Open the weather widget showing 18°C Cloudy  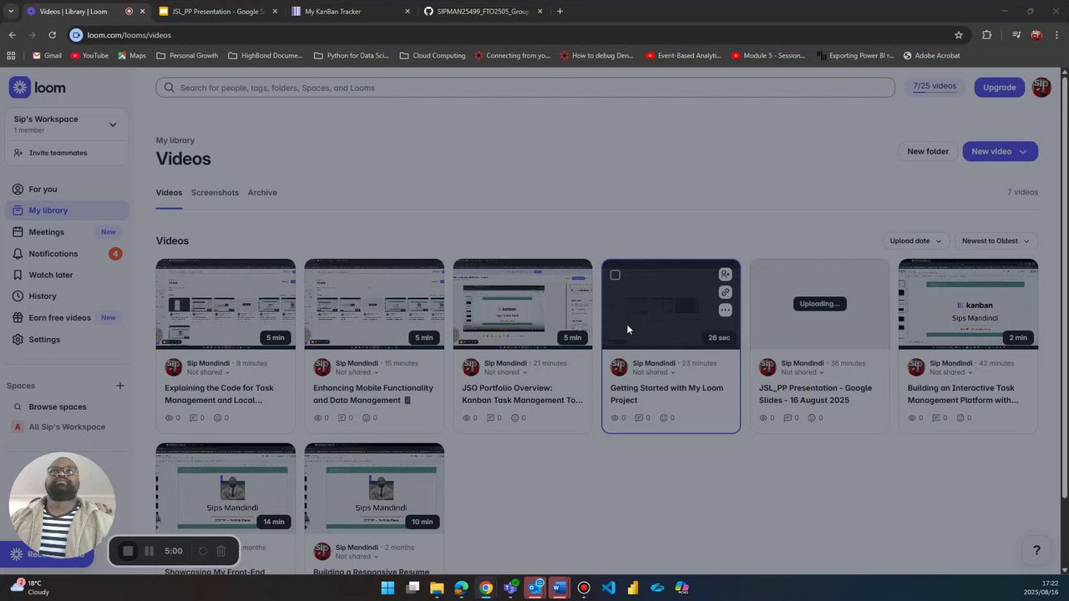30,587
